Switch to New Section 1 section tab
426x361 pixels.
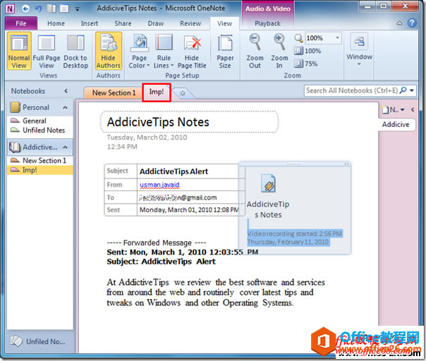(x=114, y=93)
